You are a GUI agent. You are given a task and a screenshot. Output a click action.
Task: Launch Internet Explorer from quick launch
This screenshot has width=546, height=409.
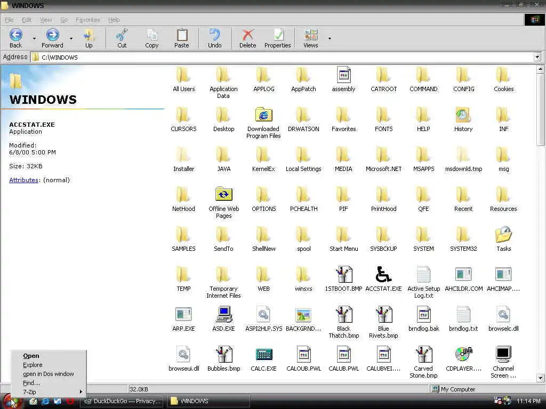coord(45,402)
